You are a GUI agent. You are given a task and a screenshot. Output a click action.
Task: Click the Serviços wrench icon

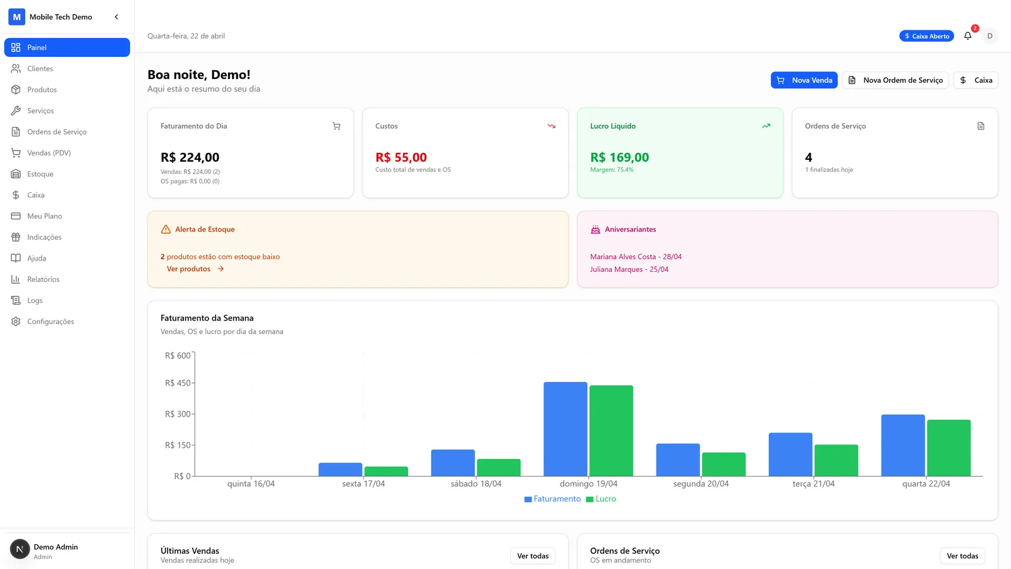pyautogui.click(x=16, y=111)
